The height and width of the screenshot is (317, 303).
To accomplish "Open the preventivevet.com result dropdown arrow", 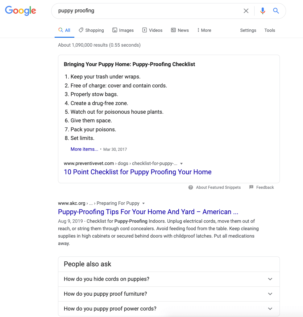I will coord(181,163).
